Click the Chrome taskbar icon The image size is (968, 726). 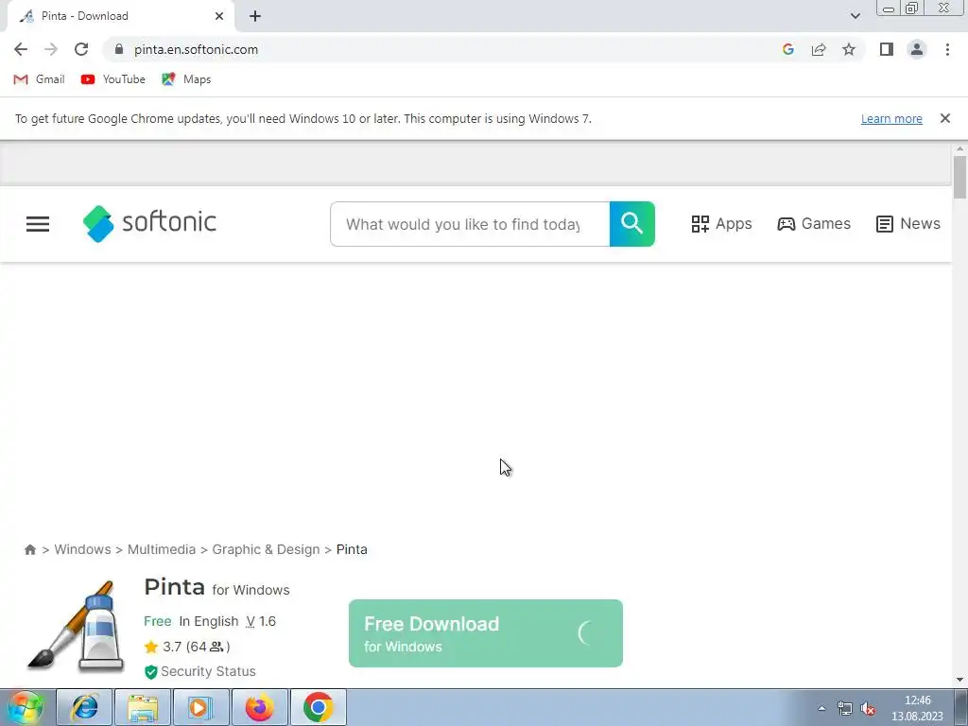318,707
